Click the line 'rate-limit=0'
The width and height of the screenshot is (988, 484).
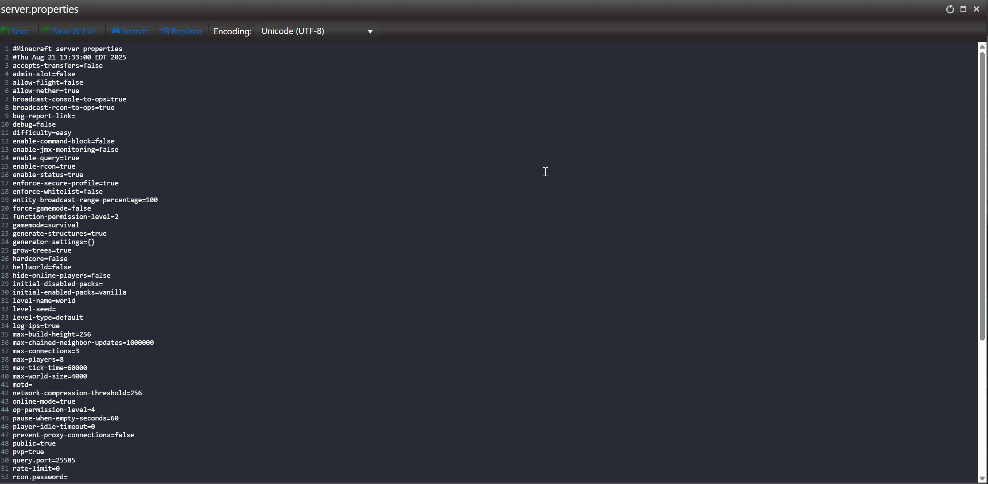[x=36, y=469]
